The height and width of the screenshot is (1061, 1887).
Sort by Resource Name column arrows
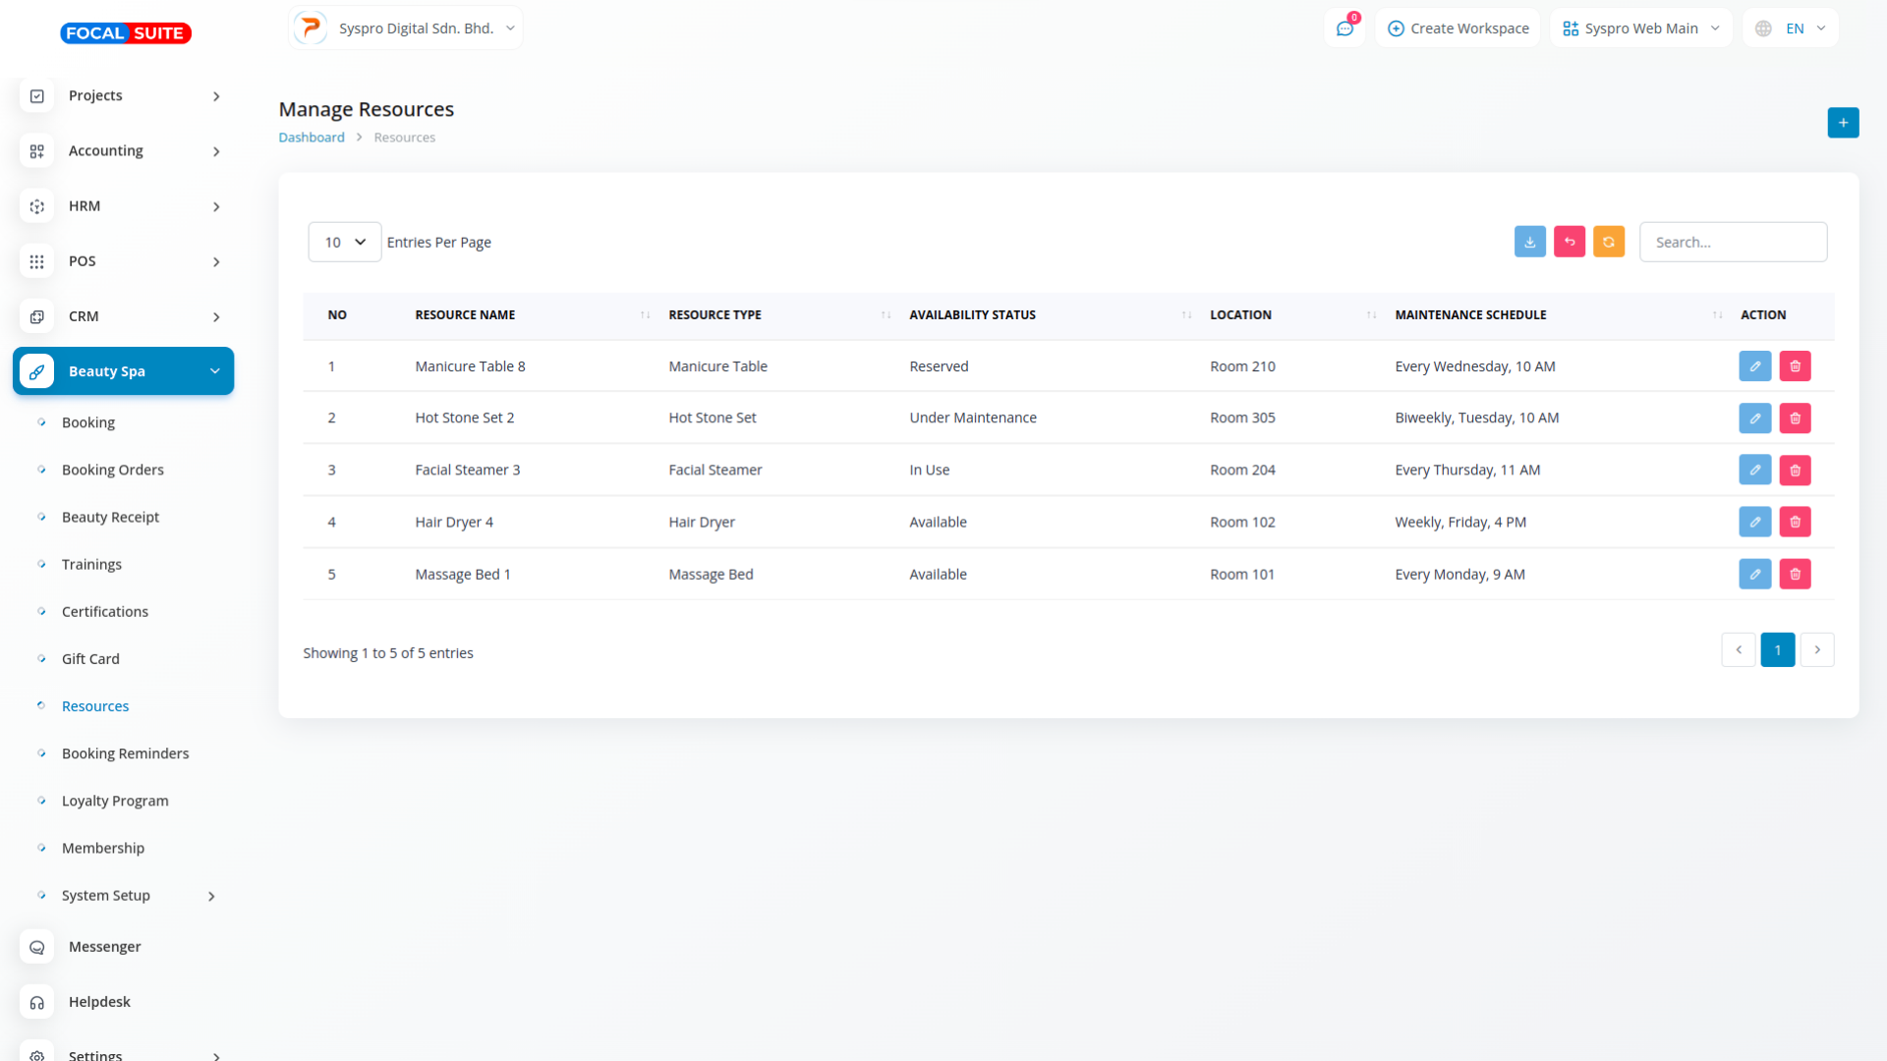[645, 315]
